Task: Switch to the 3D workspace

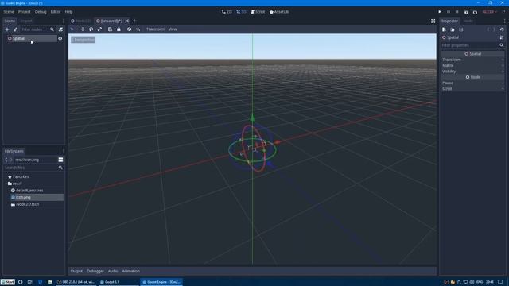Action: (x=241, y=12)
